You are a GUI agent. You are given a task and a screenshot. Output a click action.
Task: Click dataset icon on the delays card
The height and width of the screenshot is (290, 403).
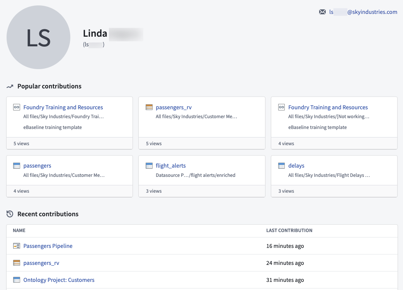tap(281, 166)
